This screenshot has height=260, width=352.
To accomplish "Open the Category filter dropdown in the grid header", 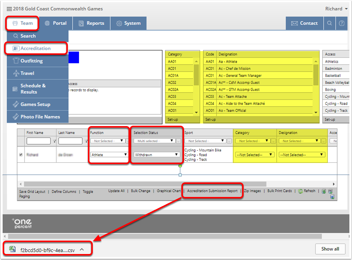I will point(253,141).
